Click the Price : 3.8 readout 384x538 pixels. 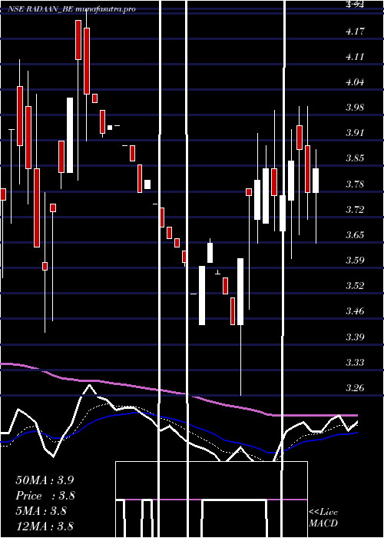click(x=45, y=496)
